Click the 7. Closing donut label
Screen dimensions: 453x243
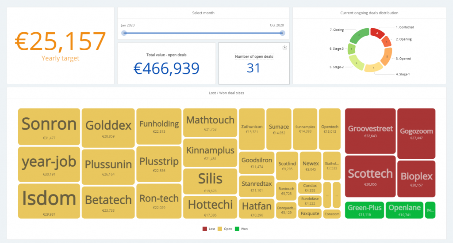pyautogui.click(x=337, y=30)
